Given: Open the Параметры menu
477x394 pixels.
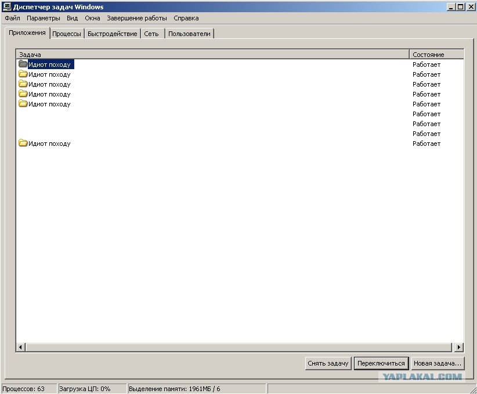Looking at the screenshot, I should coord(43,18).
